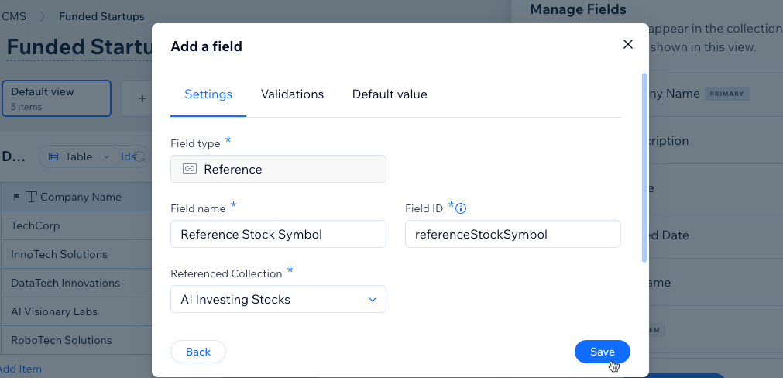783x378 pixels.
Task: Click the Save button
Action: point(603,352)
